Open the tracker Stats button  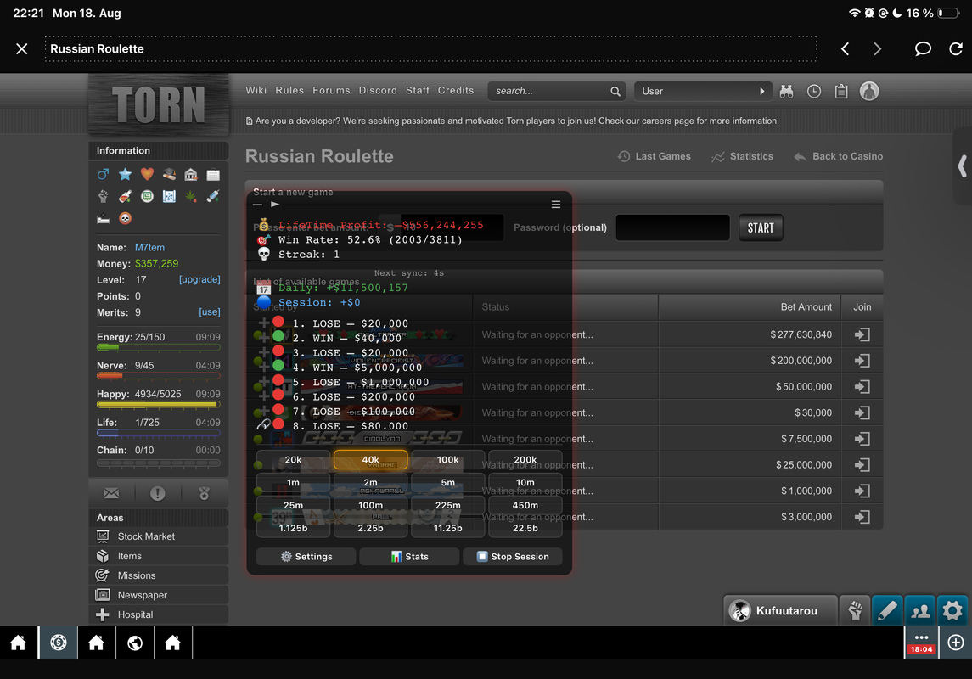(410, 556)
